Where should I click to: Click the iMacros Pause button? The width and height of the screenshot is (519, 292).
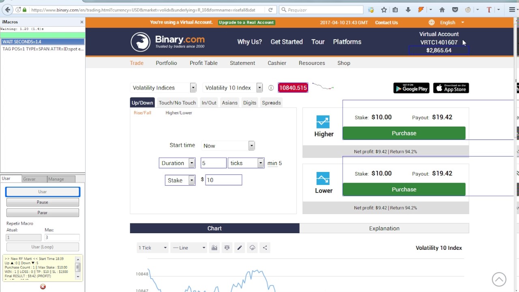tap(43, 202)
